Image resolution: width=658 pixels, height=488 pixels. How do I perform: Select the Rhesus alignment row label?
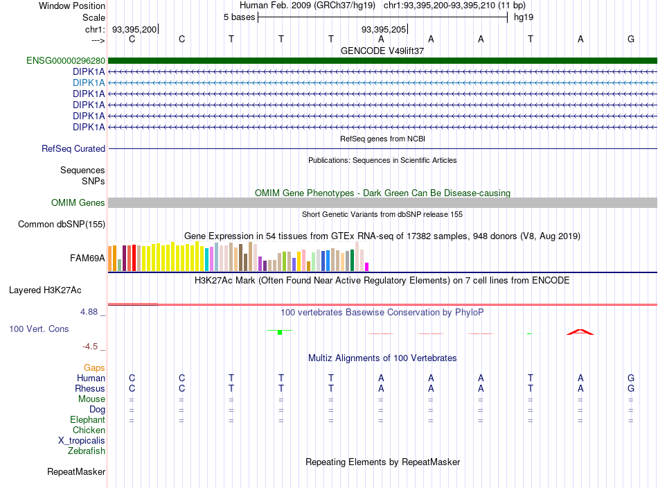[90, 388]
